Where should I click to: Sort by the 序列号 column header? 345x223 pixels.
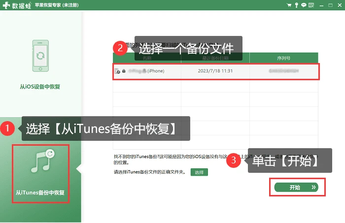tap(284, 58)
